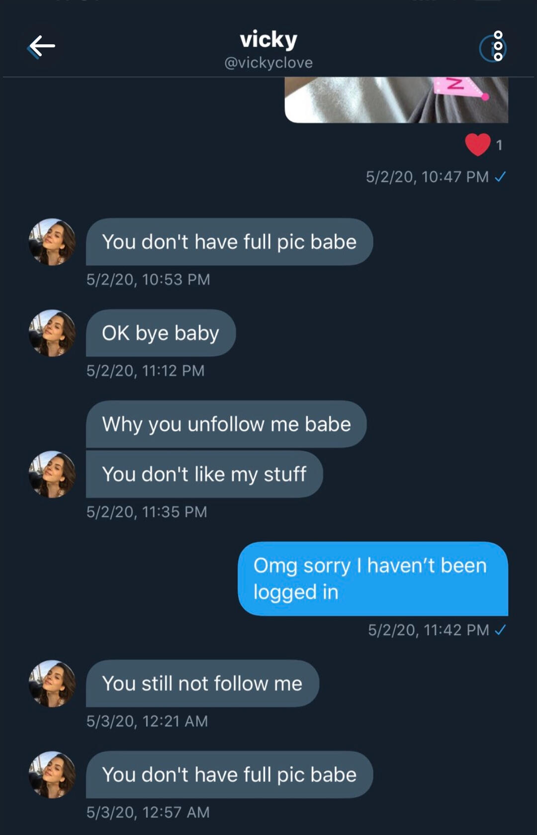Tap avatar beside first "full pic babe" message
The height and width of the screenshot is (835, 537).
(x=52, y=242)
